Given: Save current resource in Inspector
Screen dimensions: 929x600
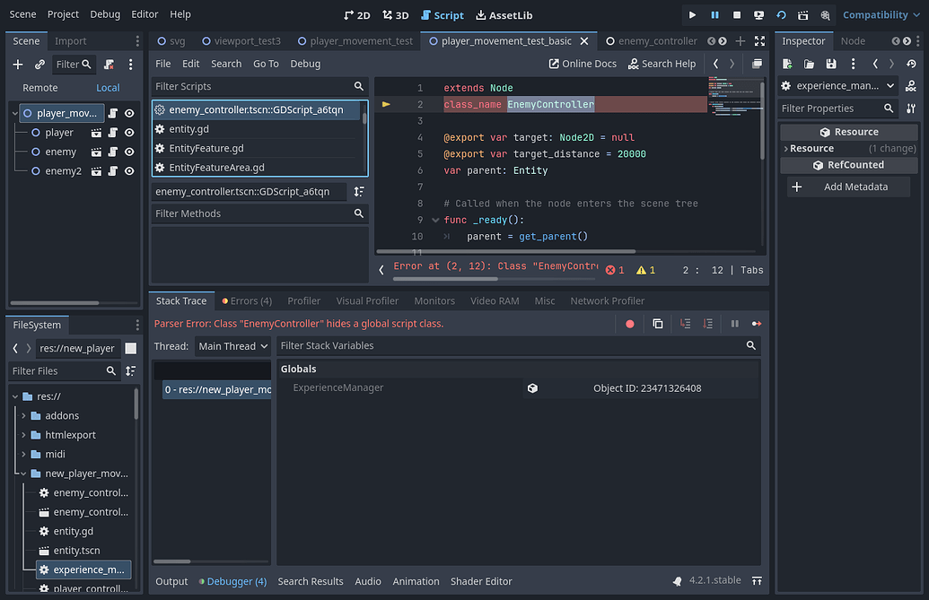Looking at the screenshot, I should (x=831, y=64).
